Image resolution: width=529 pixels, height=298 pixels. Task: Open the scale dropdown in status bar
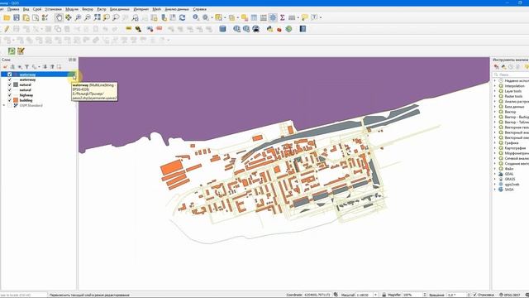coord(375,295)
